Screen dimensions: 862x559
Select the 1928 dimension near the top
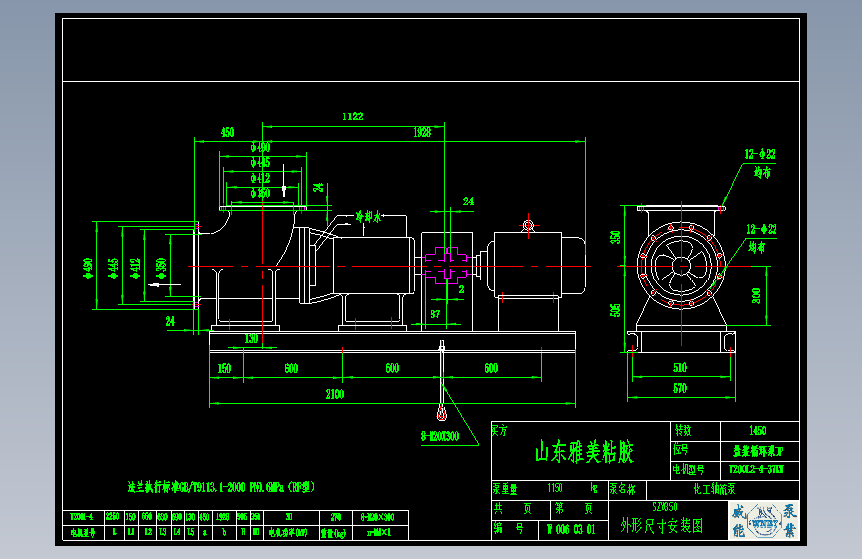point(422,132)
